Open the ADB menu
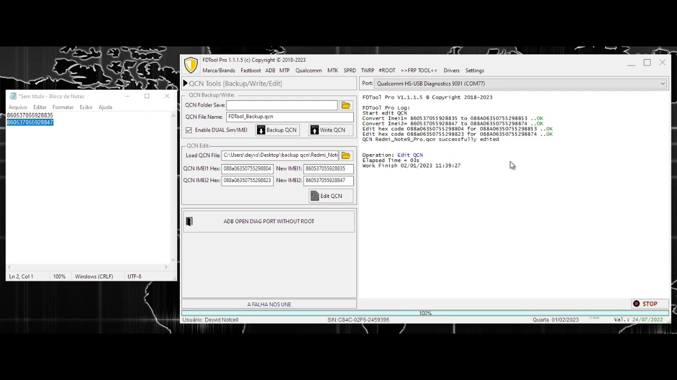 coord(270,70)
